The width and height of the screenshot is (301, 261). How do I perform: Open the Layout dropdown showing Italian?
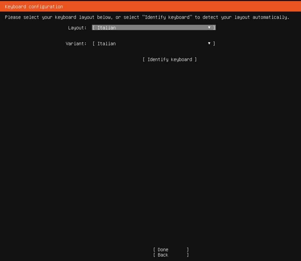[154, 28]
